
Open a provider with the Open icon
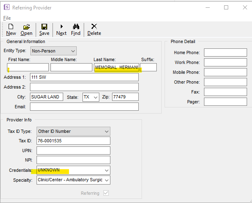click(x=26, y=29)
